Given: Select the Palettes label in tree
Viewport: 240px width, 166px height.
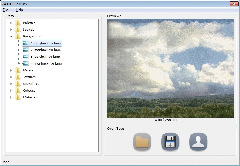Looking at the screenshot, I should (x=29, y=23).
